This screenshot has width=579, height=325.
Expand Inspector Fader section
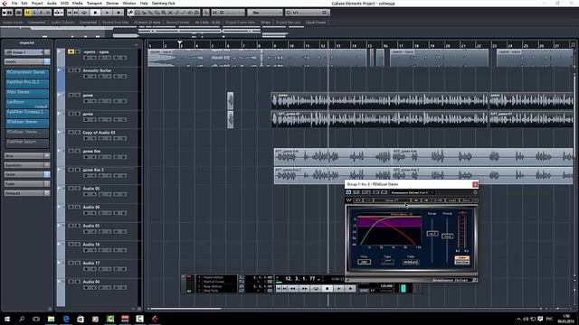pyautogui.click(x=27, y=183)
